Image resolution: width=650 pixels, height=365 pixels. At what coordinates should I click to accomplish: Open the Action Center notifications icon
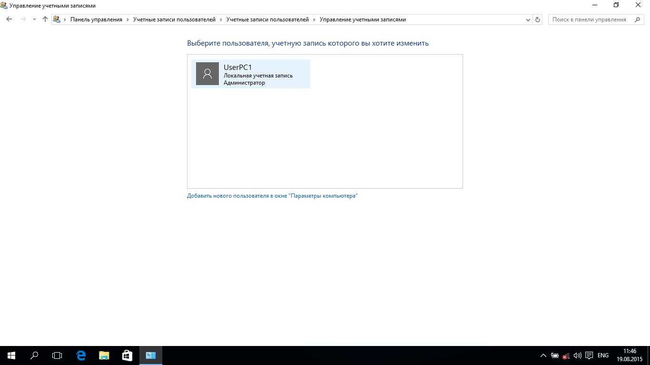click(589, 355)
